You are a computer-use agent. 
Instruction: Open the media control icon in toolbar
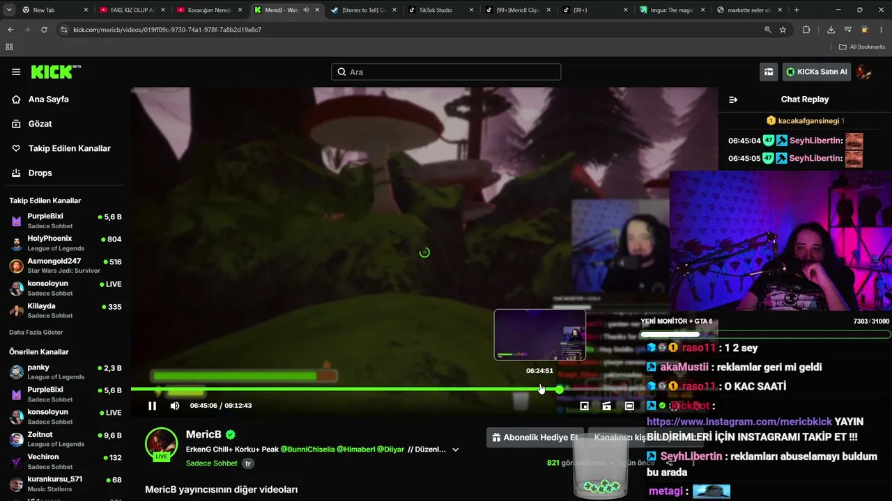848,30
